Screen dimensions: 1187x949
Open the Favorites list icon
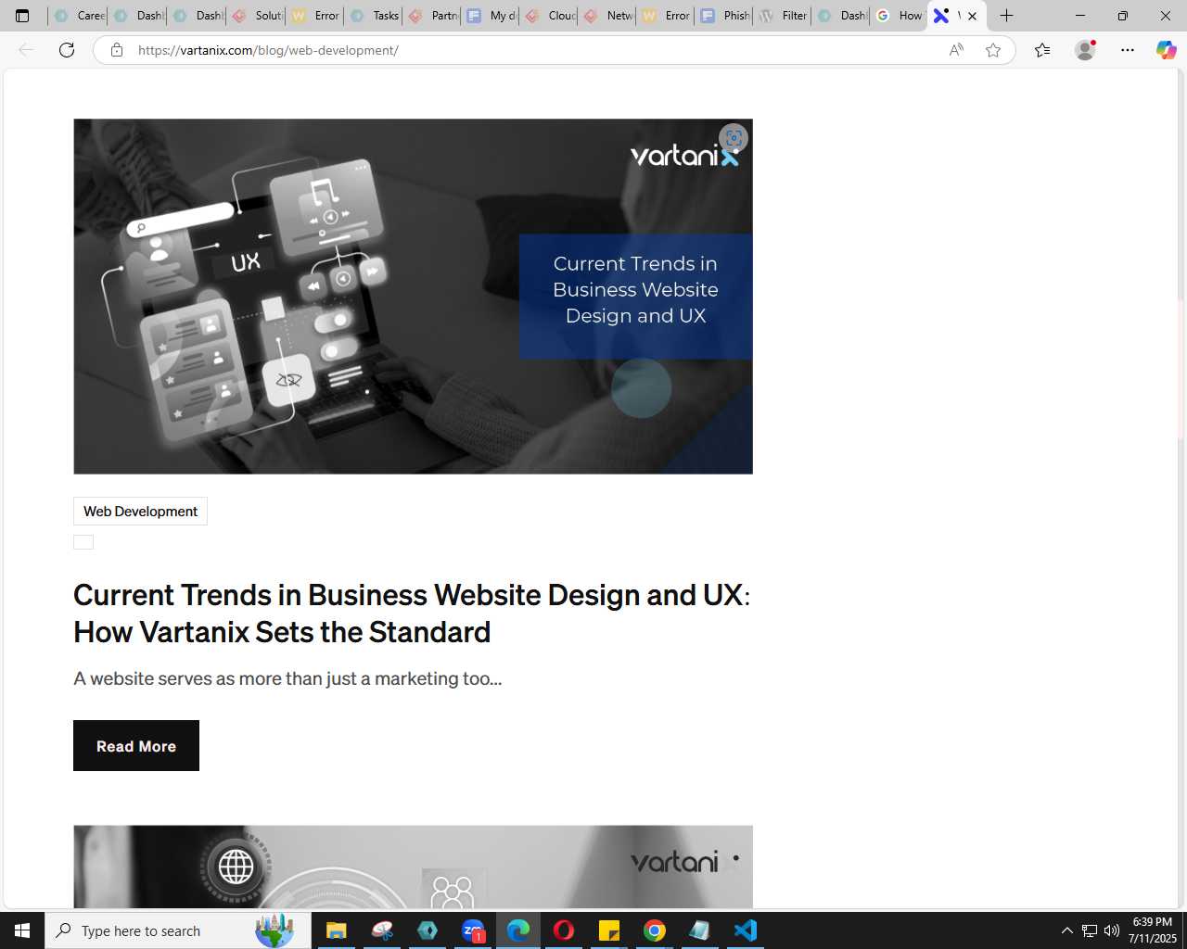click(x=1042, y=50)
